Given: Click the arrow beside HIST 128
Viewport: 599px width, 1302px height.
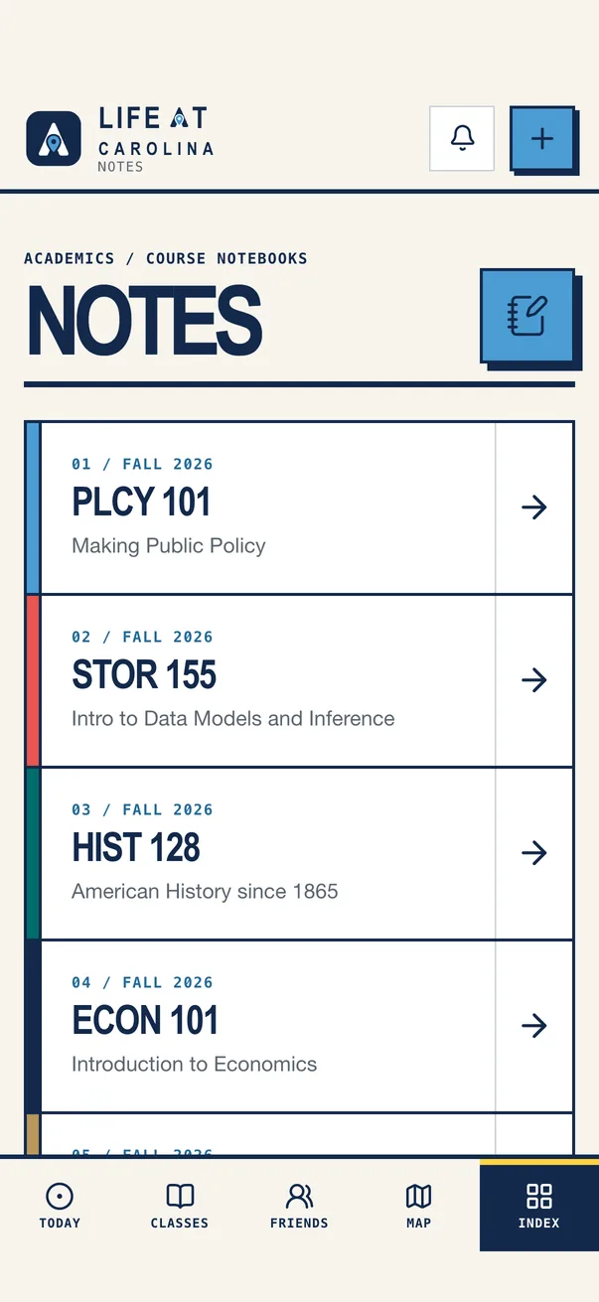Looking at the screenshot, I should (x=534, y=853).
